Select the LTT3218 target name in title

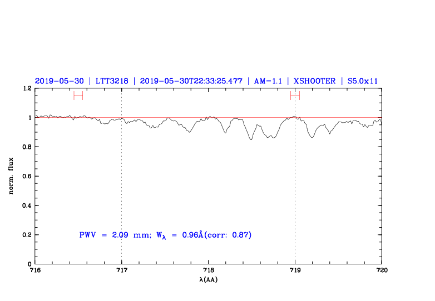pos(112,81)
